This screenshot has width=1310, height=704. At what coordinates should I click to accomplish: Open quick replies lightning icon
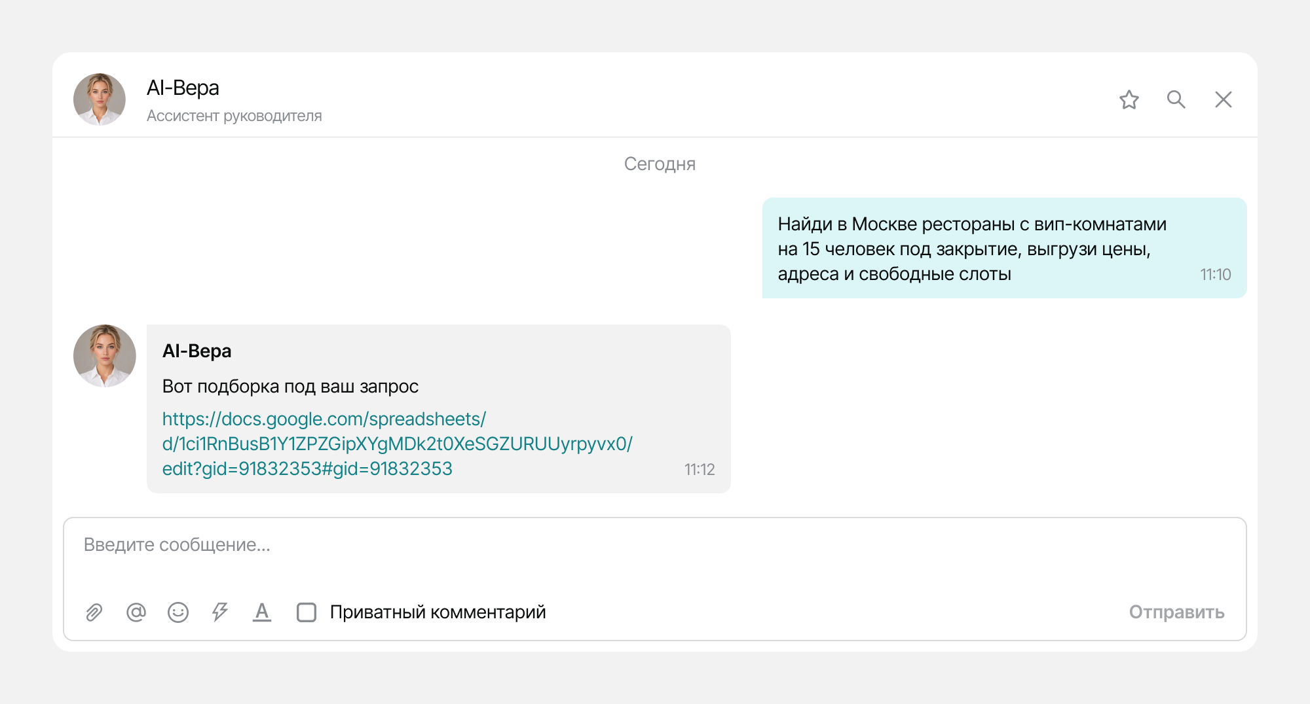click(x=220, y=612)
